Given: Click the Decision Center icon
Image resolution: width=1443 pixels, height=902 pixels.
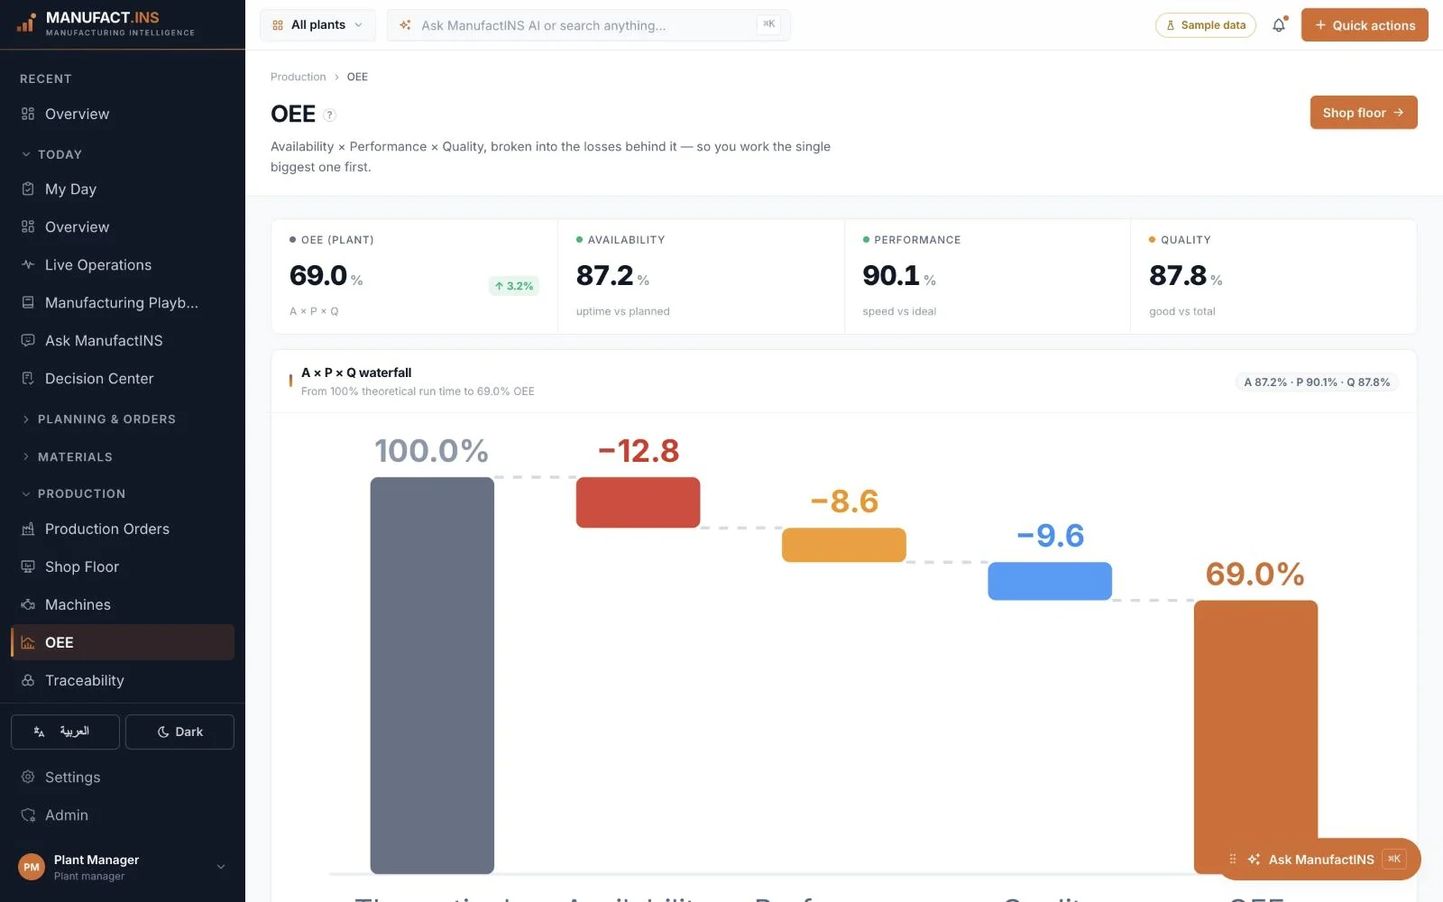Looking at the screenshot, I should point(28,378).
